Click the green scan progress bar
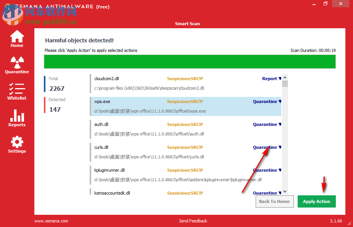 click(x=189, y=61)
